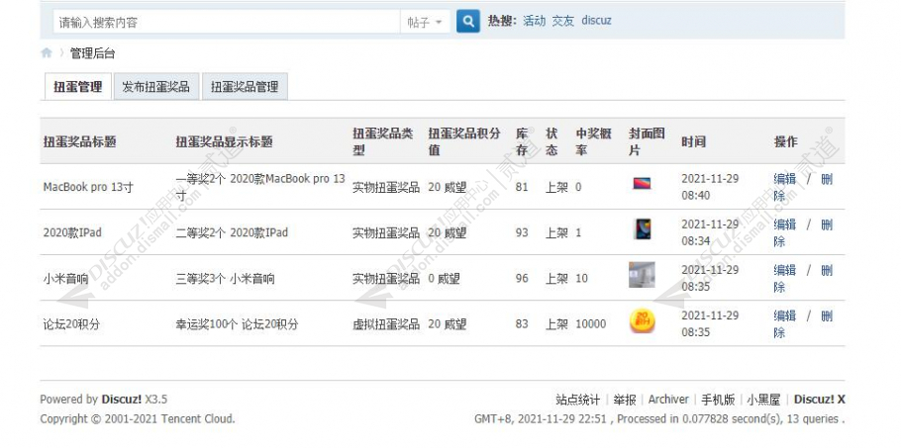901x448 pixels.
Task: Click the 交友 hot search link
Action: coord(562,21)
